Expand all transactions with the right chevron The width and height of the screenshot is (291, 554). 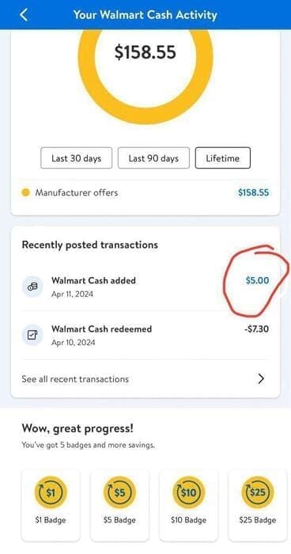261,379
